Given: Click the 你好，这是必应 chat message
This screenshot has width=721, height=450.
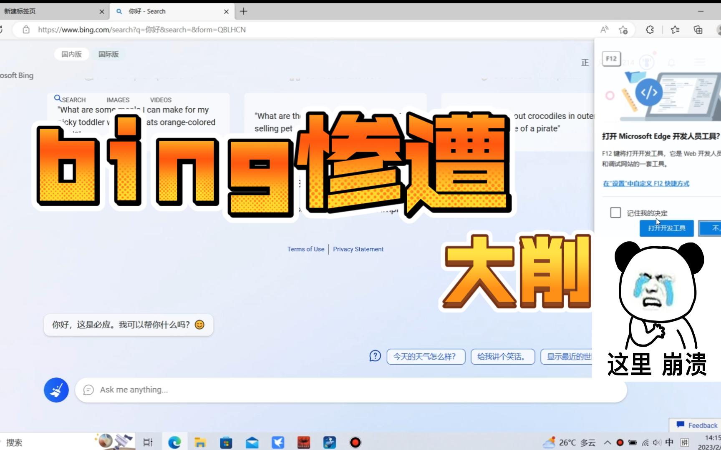Looking at the screenshot, I should coord(129,325).
